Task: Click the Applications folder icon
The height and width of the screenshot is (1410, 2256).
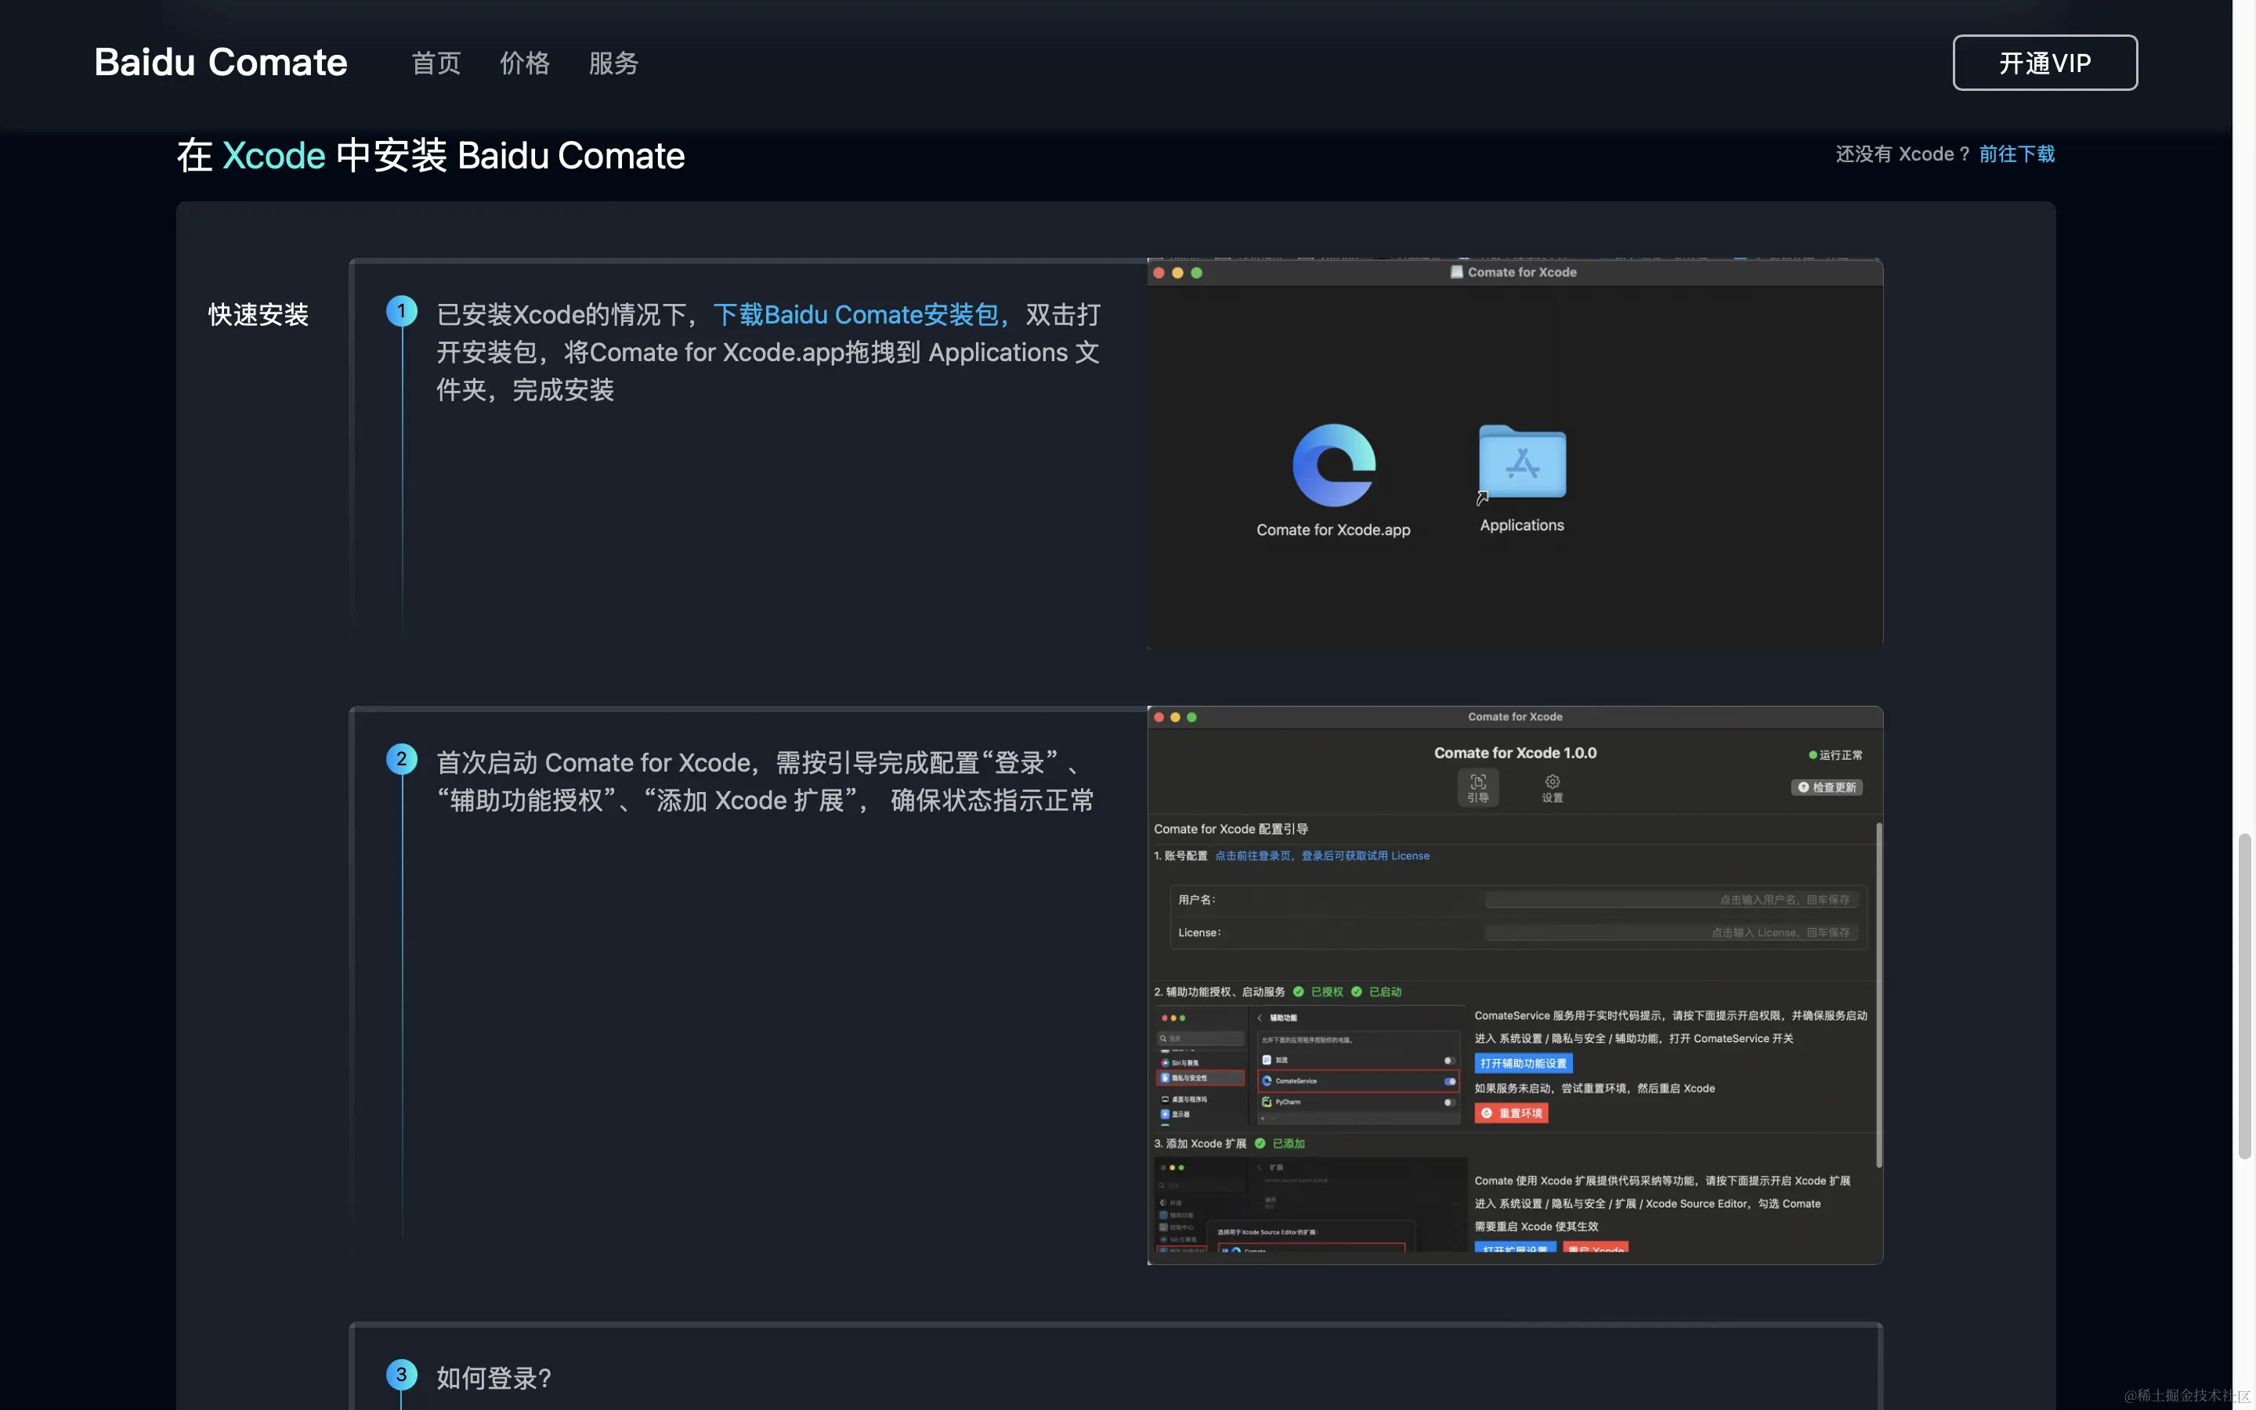Action: (1521, 462)
